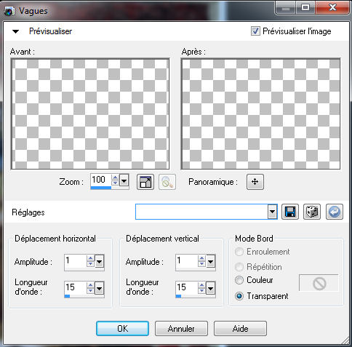The height and width of the screenshot is (347, 352).
Task: Open the Réglages presets dropdown
Action: (x=273, y=212)
